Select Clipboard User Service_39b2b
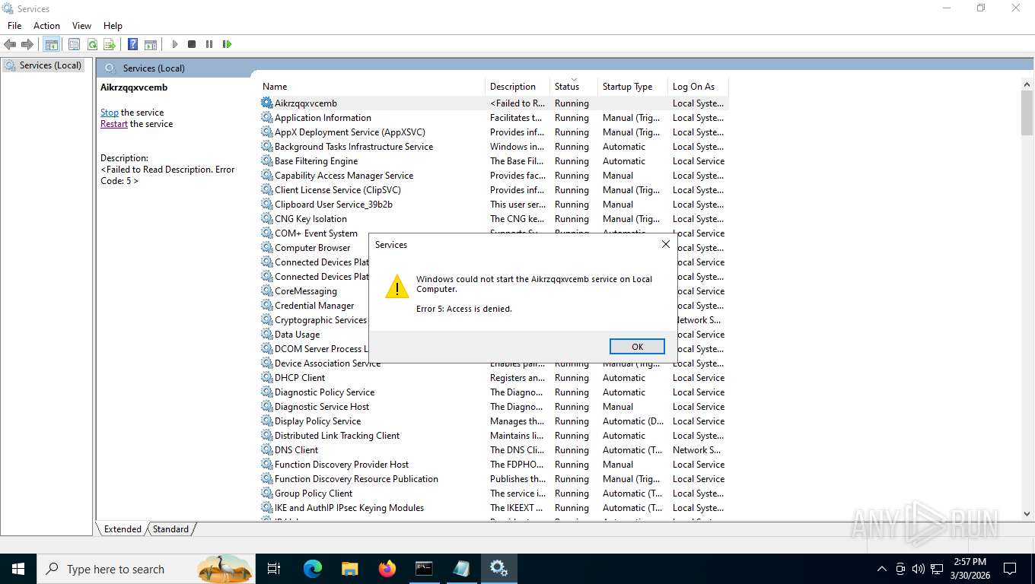Viewport: 1035px width, 584px height. point(494,205)
